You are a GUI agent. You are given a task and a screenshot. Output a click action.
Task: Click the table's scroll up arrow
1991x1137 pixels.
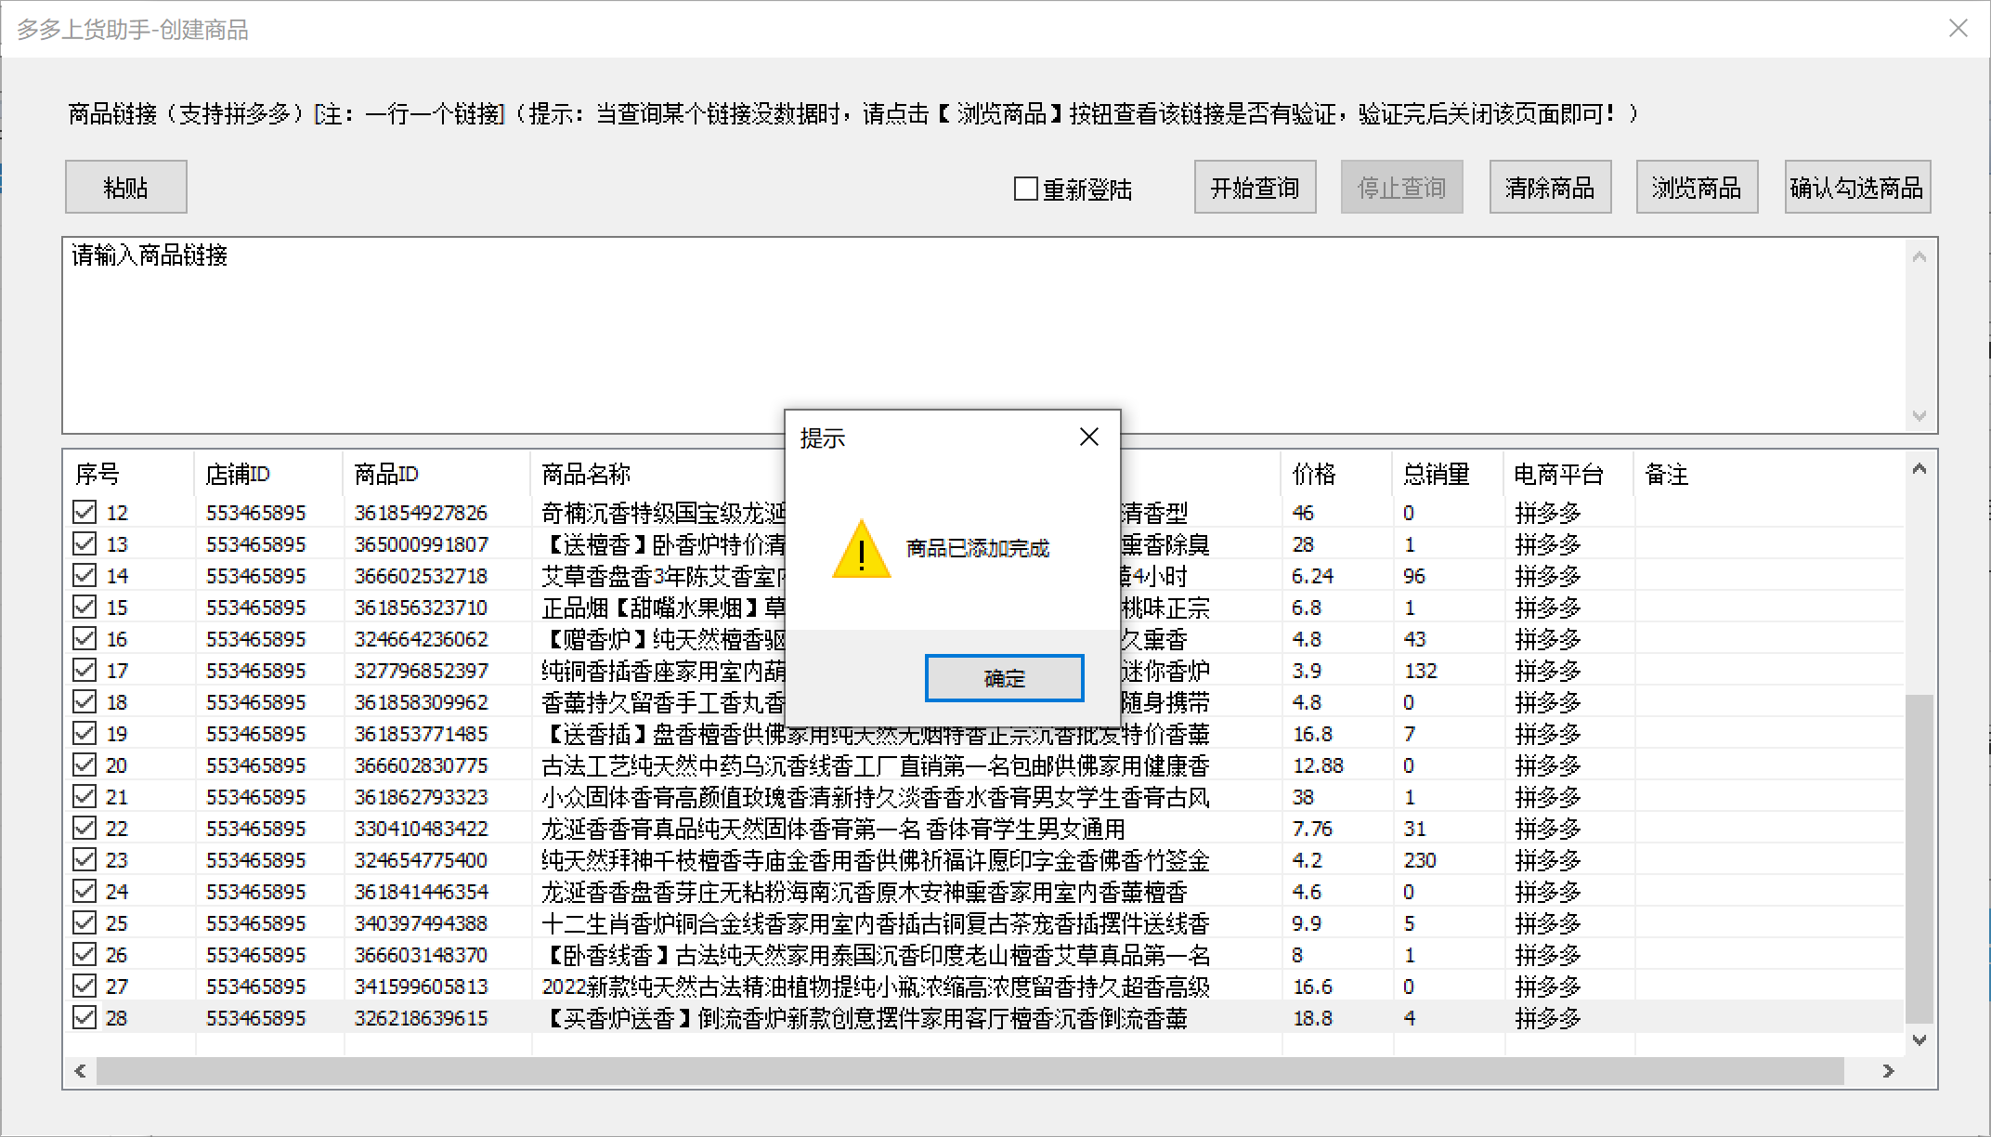[1919, 469]
